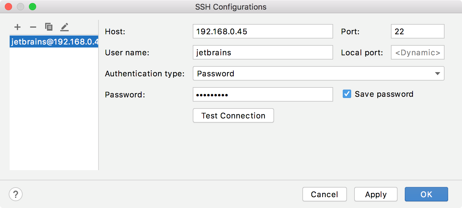Click the Local port field
This screenshot has height=208, width=462.
pyautogui.click(x=417, y=52)
